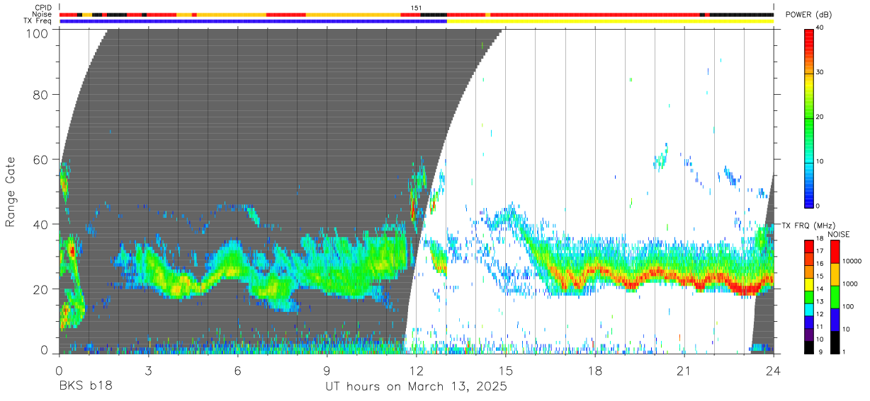Click the 10 label on POWER legend

pos(820,162)
